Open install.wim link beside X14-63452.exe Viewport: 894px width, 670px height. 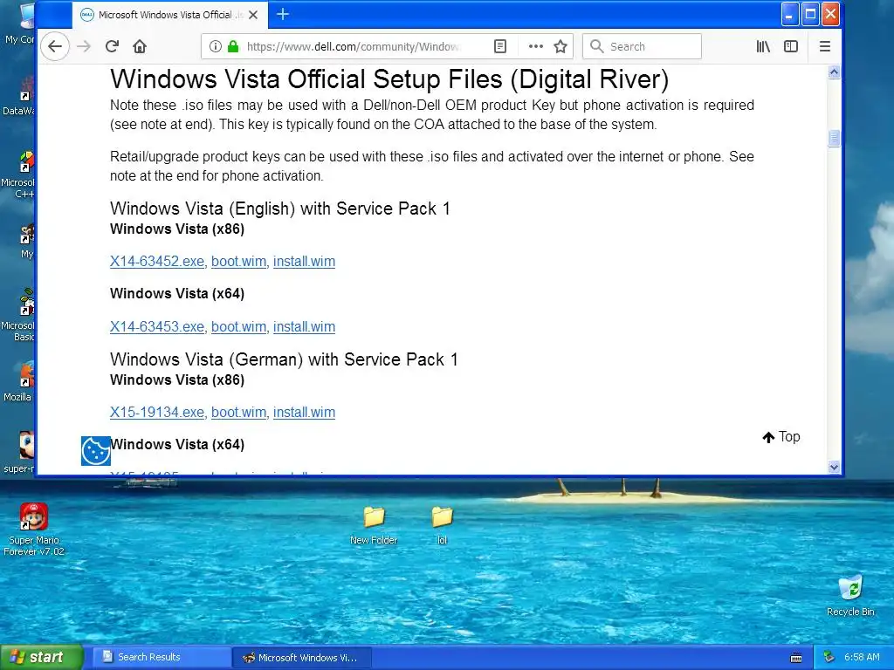(x=304, y=262)
